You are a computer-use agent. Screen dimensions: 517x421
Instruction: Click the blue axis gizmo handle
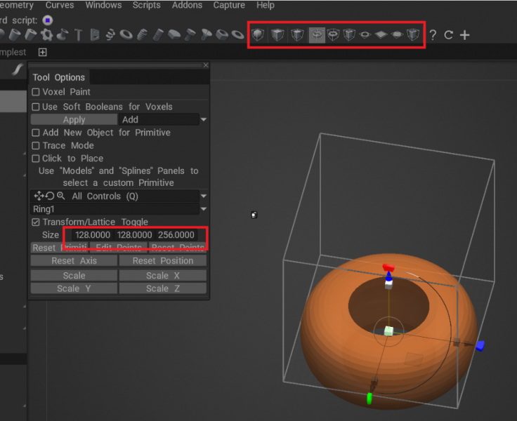[480, 345]
